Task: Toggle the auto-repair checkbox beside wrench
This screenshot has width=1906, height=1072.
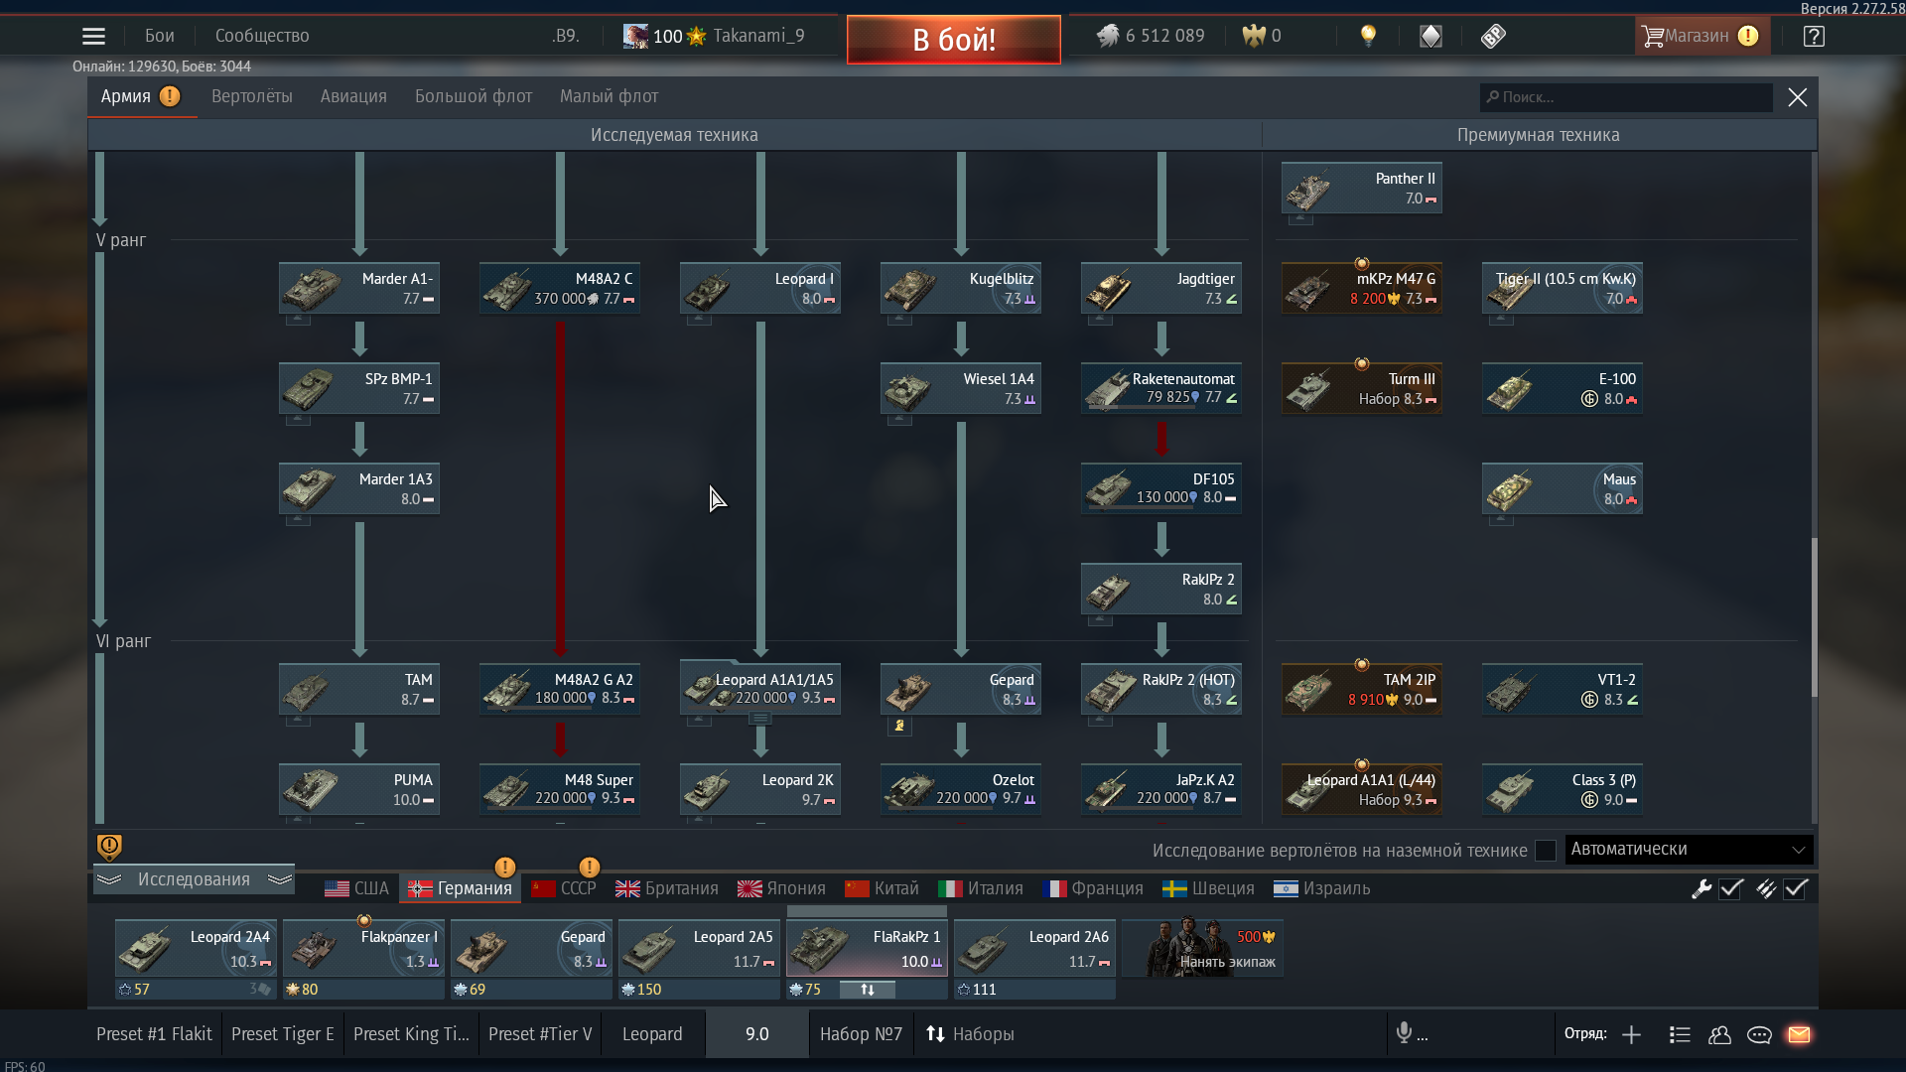Action: coord(1731,888)
